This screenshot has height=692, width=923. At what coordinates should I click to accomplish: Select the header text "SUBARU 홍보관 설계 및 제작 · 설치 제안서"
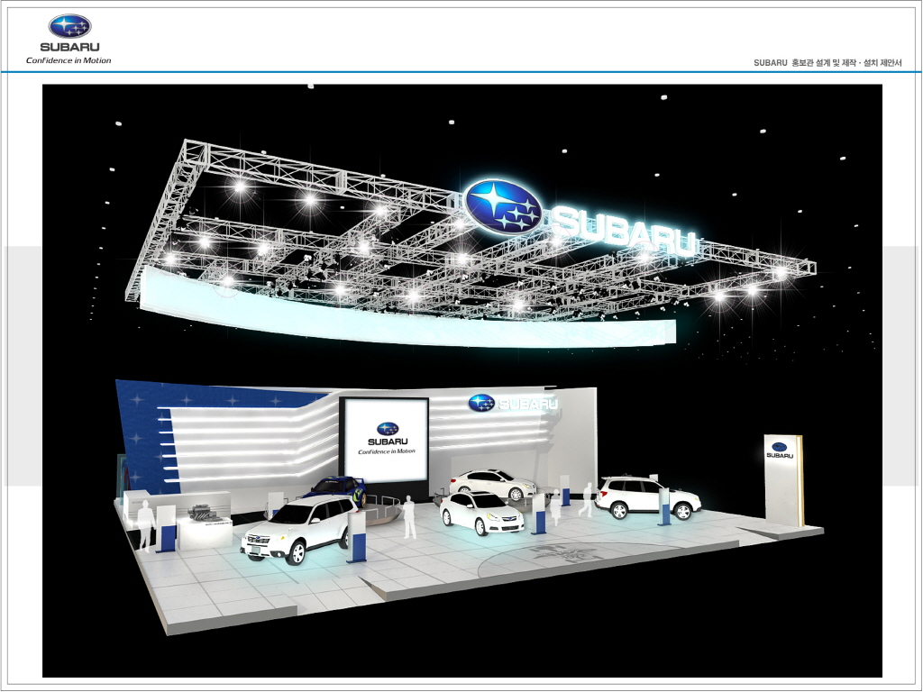pos(827,62)
